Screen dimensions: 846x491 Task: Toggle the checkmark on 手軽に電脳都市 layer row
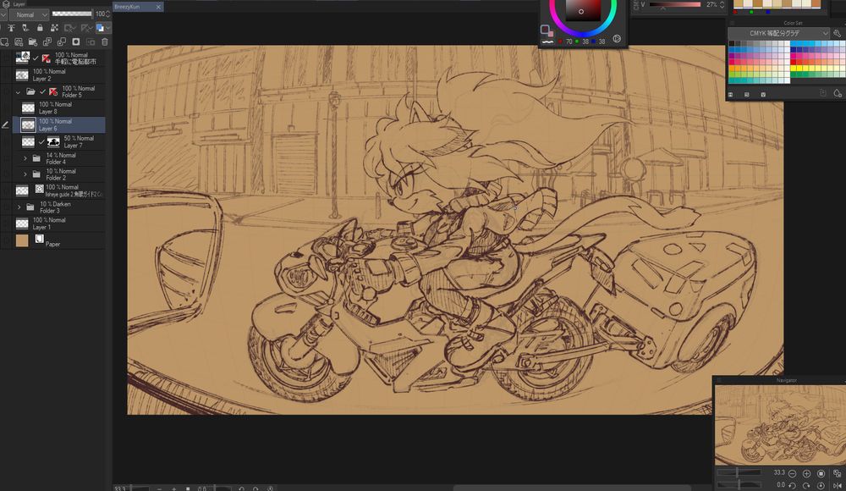36,58
